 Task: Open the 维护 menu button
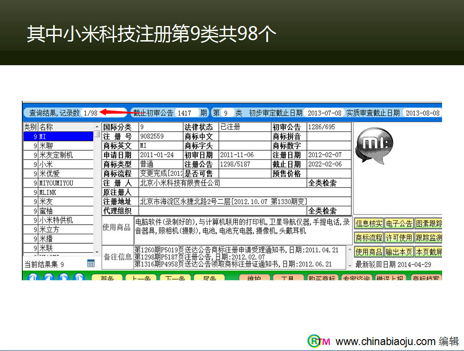[254, 278]
